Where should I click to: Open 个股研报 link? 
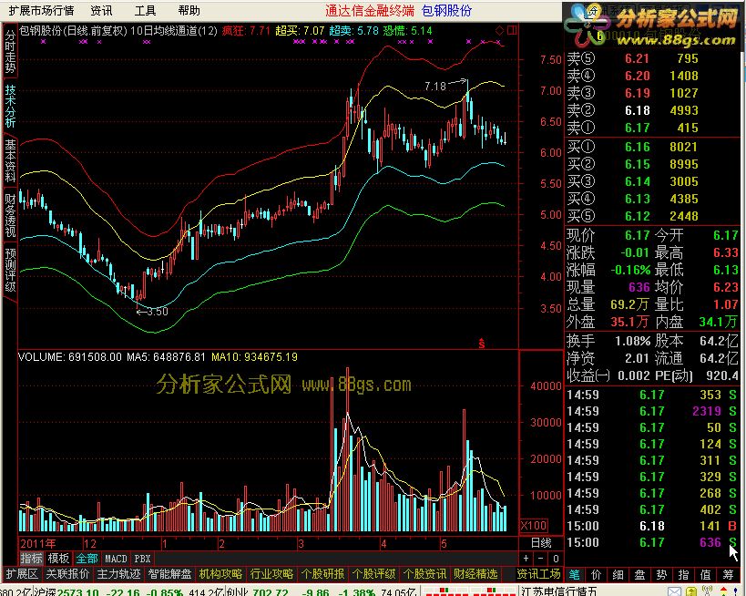pos(323,574)
